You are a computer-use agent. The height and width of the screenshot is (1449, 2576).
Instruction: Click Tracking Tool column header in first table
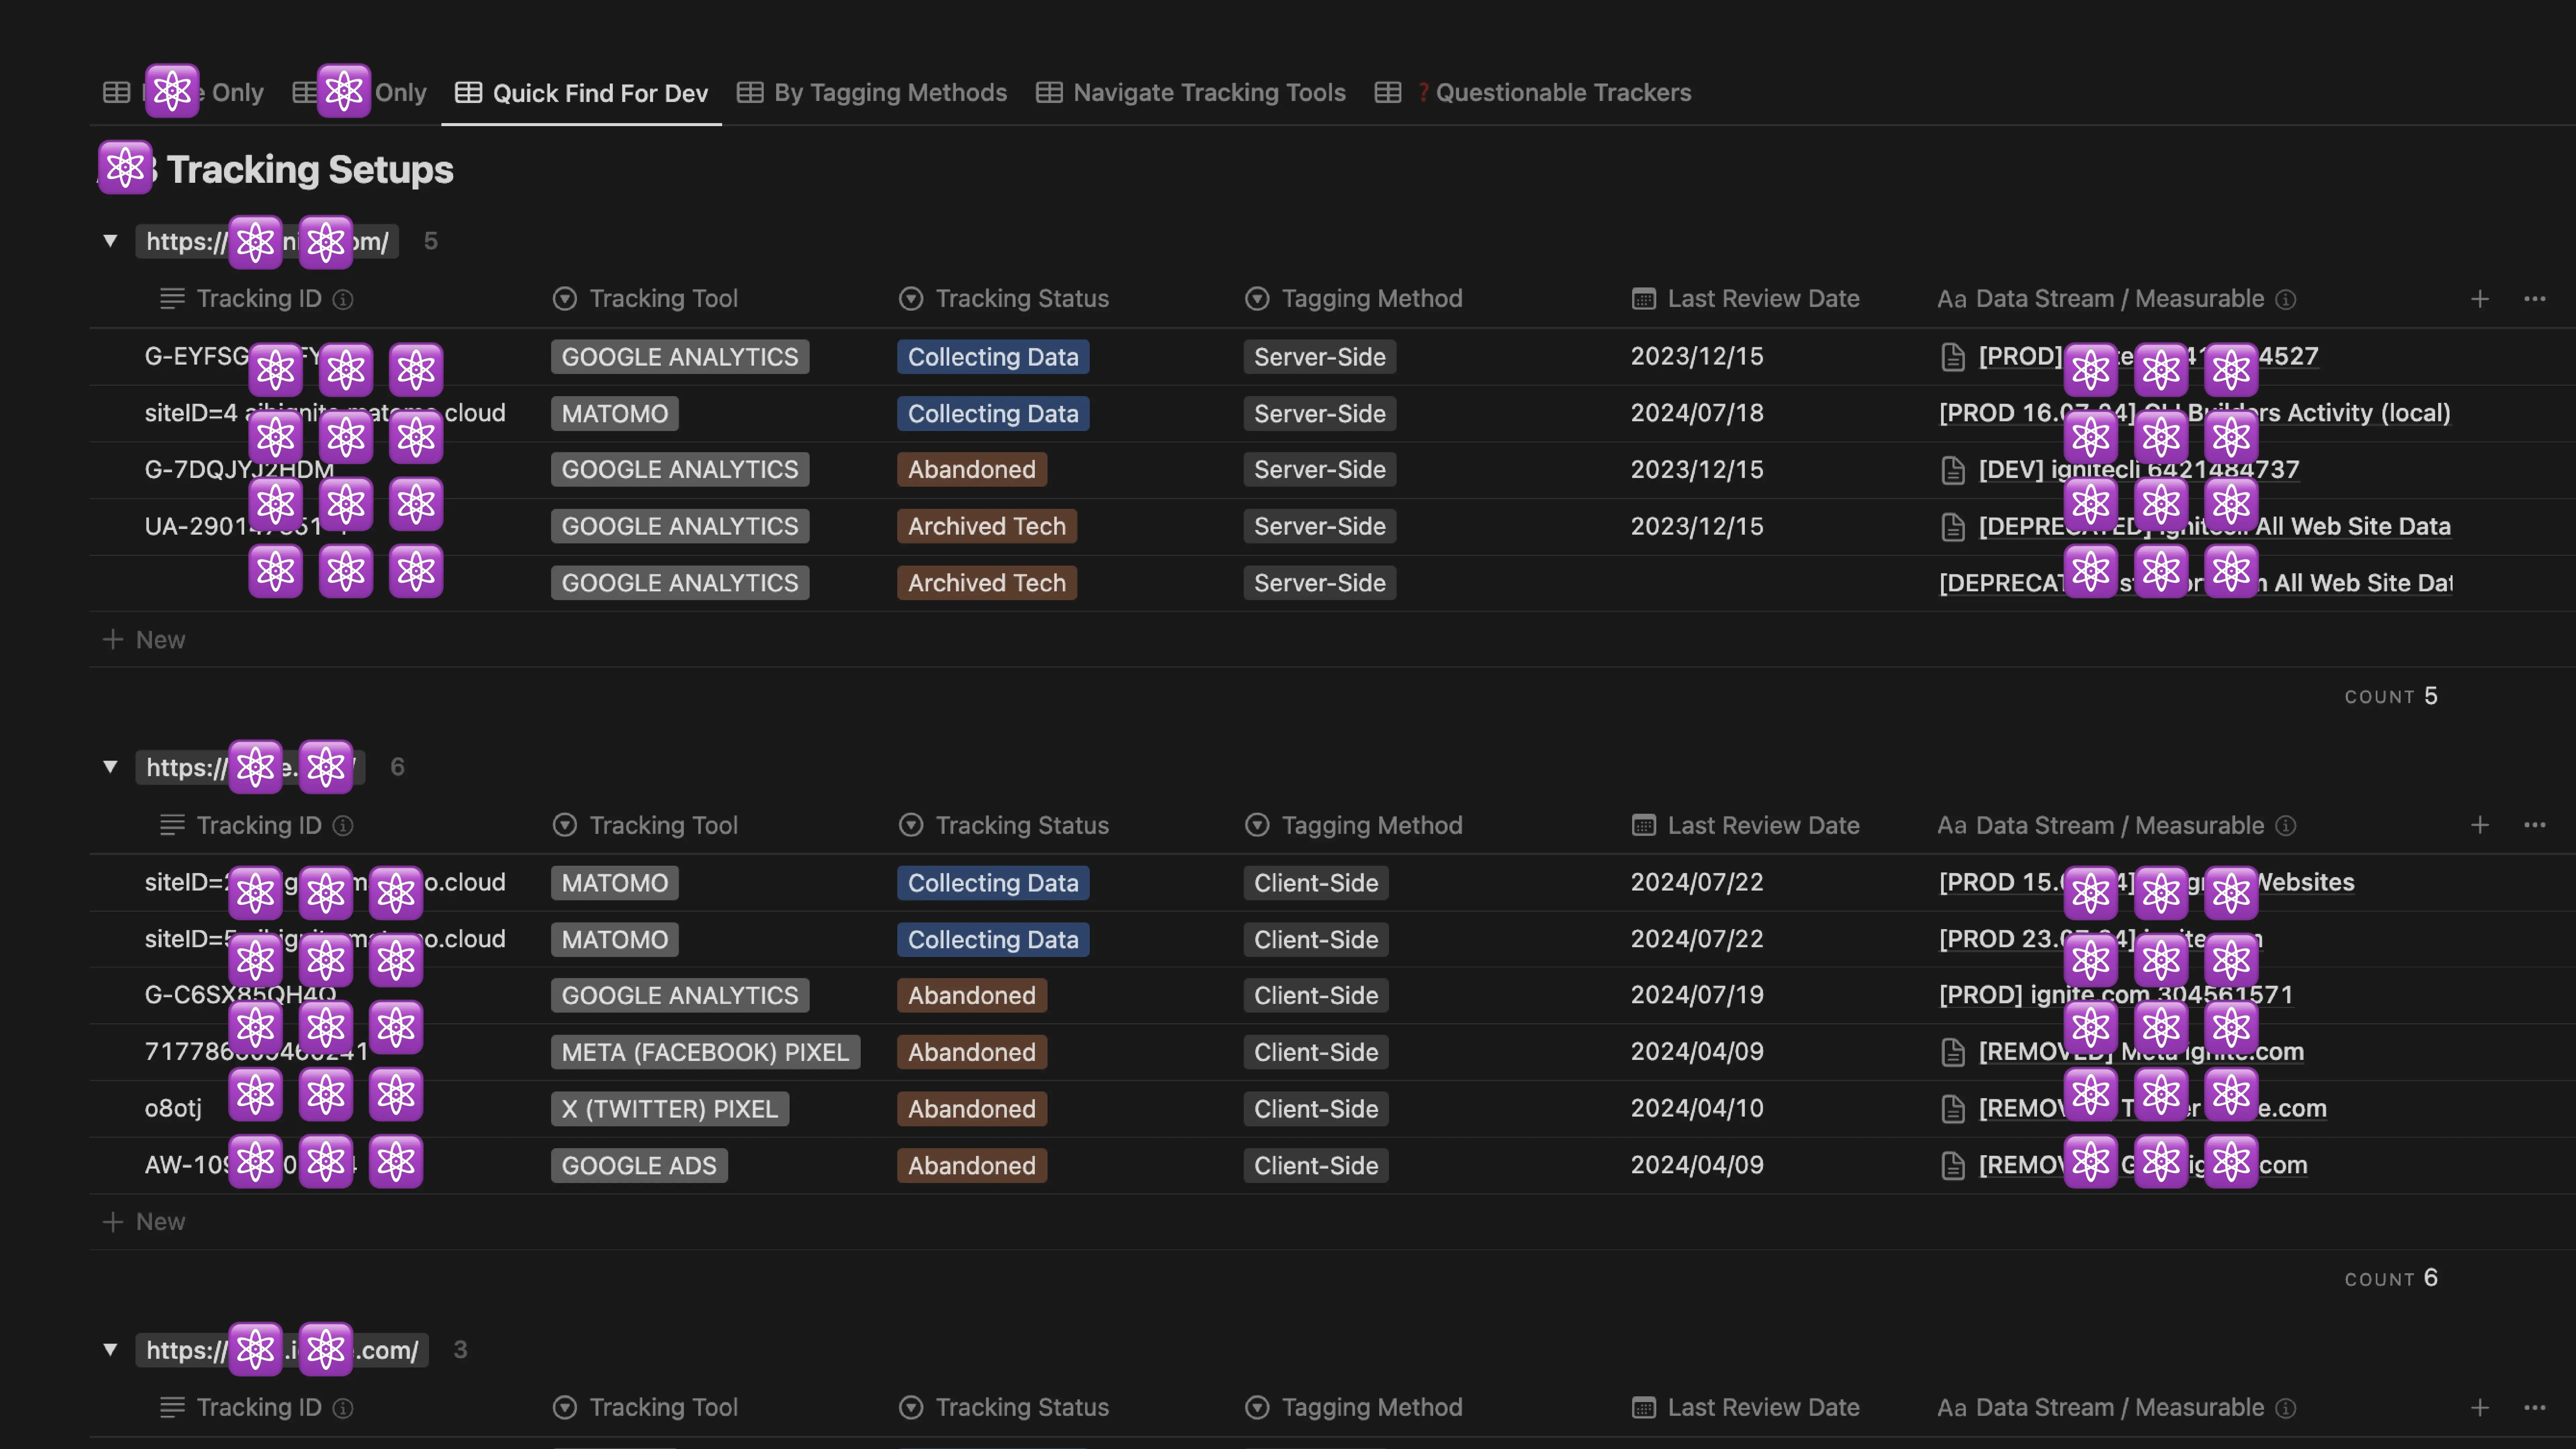pos(645,299)
